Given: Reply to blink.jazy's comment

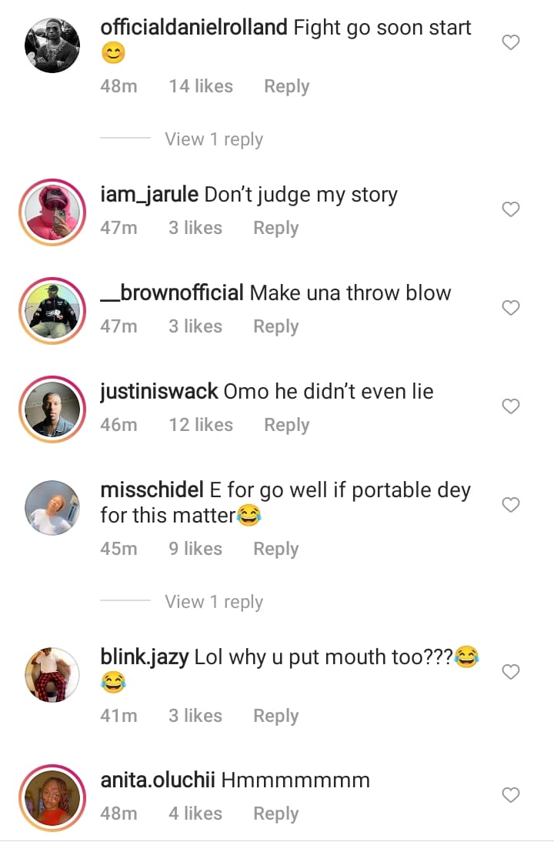Looking at the screenshot, I should pos(275,716).
